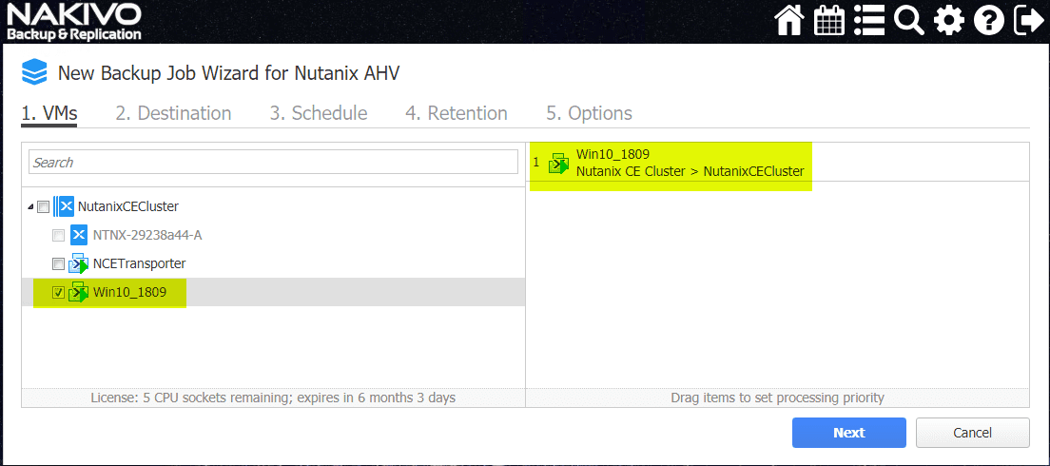Open the activities list icon
Image resolution: width=1050 pixels, height=466 pixels.
pos(869,20)
